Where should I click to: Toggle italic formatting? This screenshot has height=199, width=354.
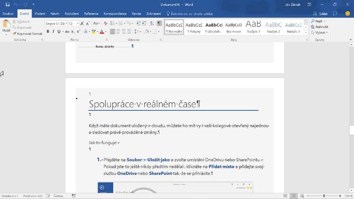(x=53, y=32)
